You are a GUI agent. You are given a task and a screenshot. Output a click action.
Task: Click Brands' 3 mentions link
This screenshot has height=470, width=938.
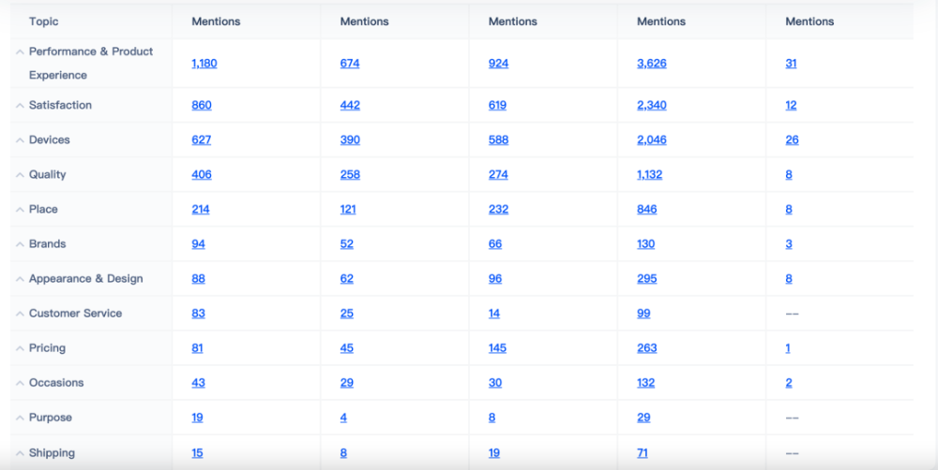[789, 243]
